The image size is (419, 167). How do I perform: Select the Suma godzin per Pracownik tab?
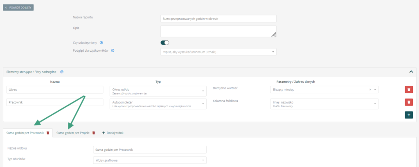[25, 133]
